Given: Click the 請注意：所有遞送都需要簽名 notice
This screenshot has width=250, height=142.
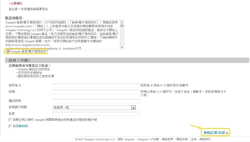Looking at the screenshot, I should point(28,9).
